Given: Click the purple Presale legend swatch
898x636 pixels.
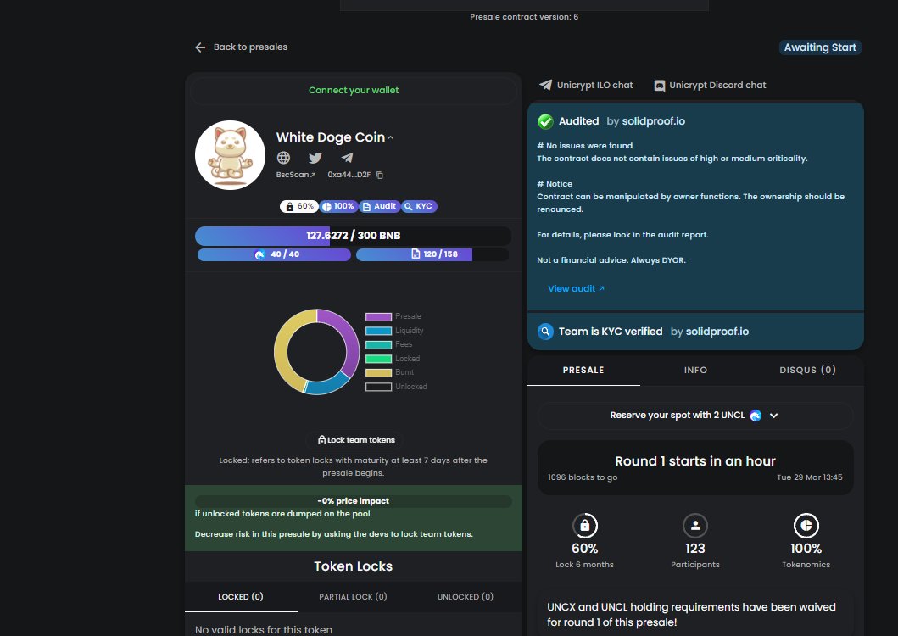Looking at the screenshot, I should point(378,317).
